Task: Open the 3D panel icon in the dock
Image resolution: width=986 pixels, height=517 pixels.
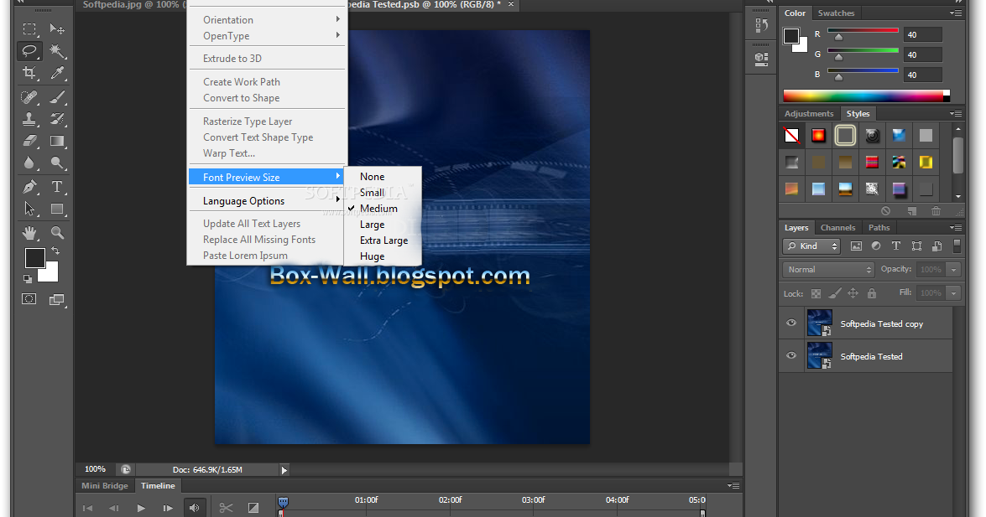Action: (x=761, y=59)
